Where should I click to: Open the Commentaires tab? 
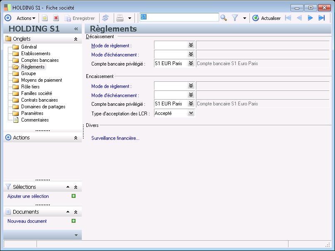click(35, 120)
